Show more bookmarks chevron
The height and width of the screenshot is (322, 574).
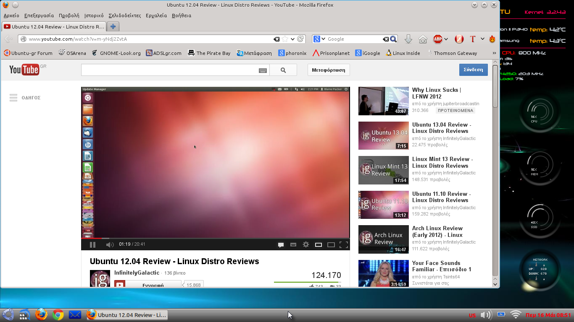coord(494,53)
